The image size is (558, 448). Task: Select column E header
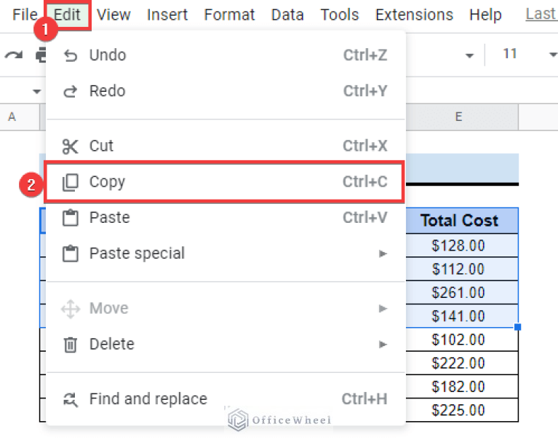click(x=461, y=117)
